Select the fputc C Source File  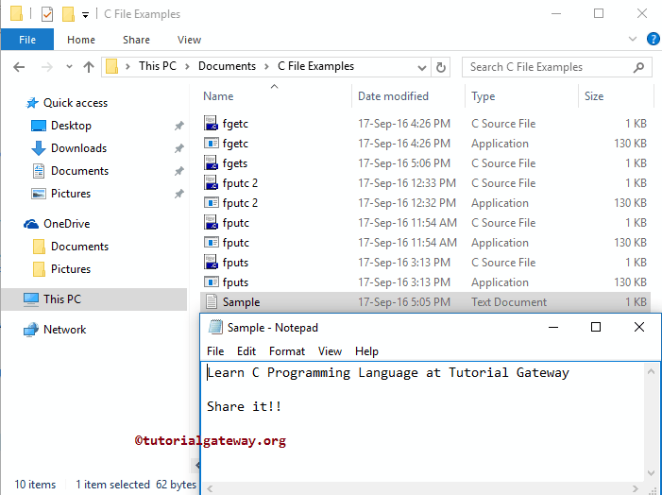click(x=425, y=223)
